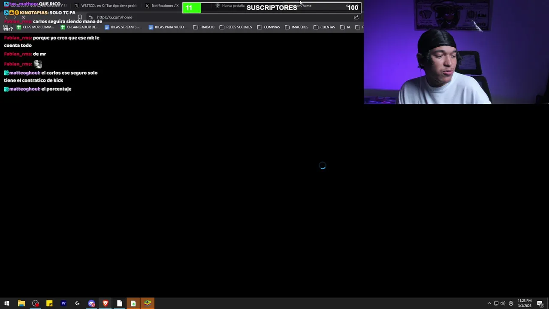The width and height of the screenshot is (549, 309).
Task: Expand the IA bookmarks folder
Action: tap(345, 27)
